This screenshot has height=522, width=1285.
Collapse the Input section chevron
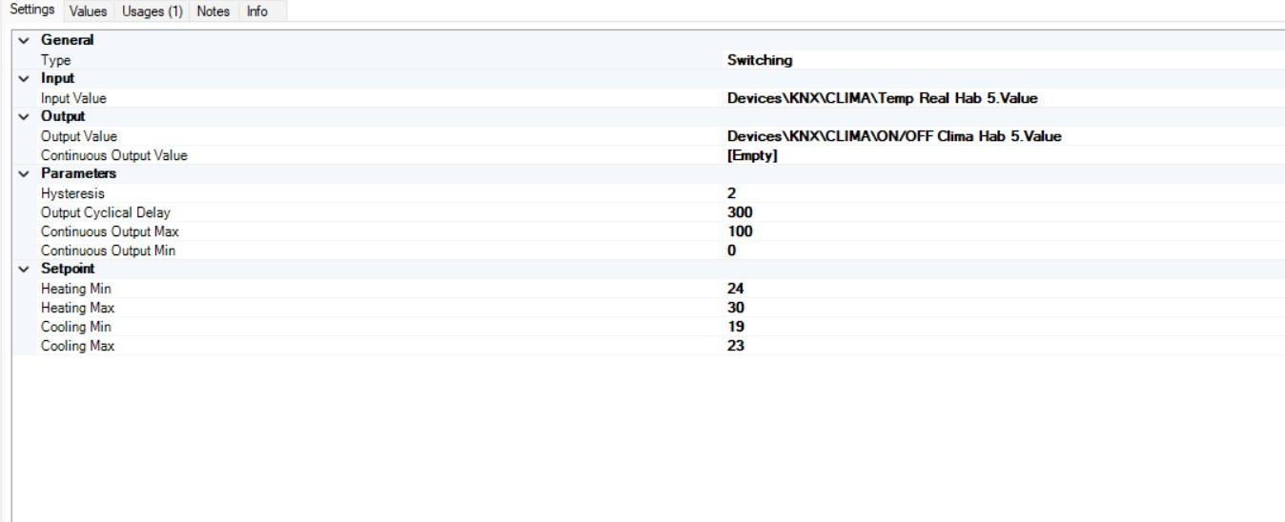(x=24, y=79)
